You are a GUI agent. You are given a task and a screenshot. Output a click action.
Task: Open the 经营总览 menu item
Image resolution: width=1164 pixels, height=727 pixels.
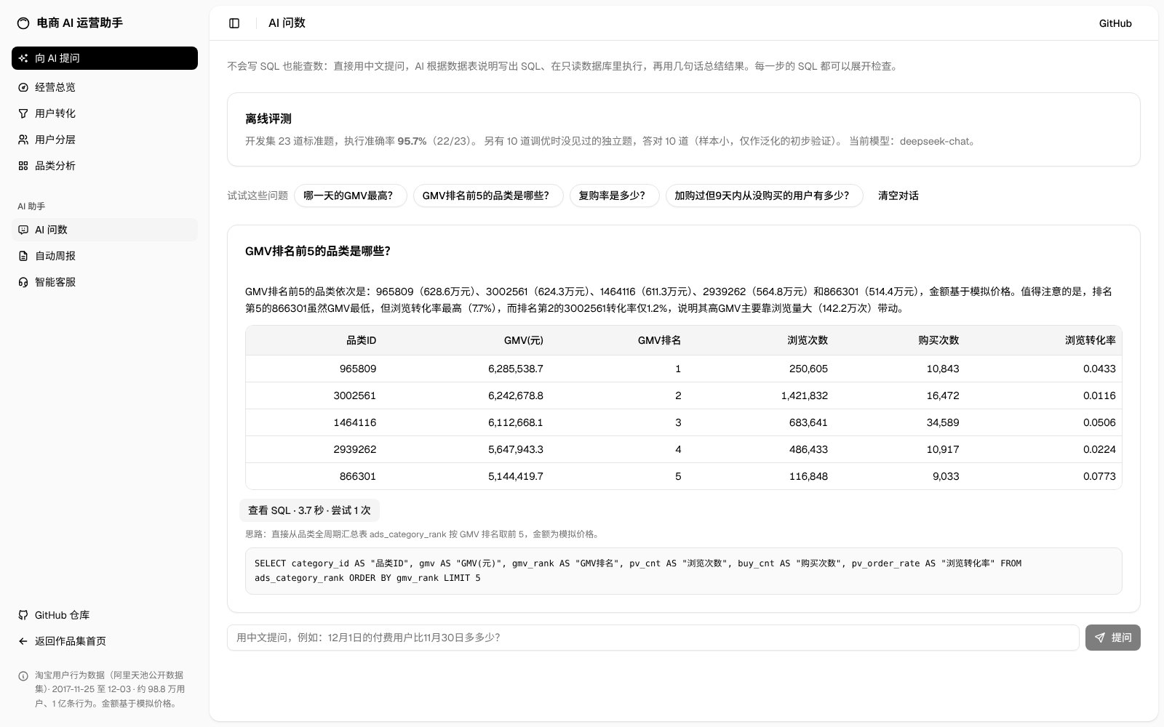(x=105, y=87)
